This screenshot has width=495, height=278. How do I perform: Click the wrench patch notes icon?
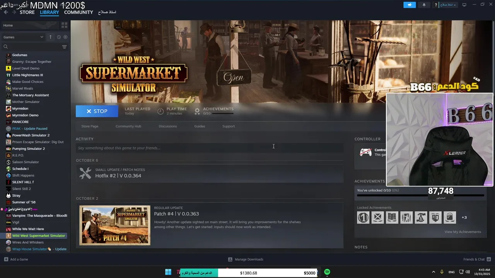click(x=85, y=173)
